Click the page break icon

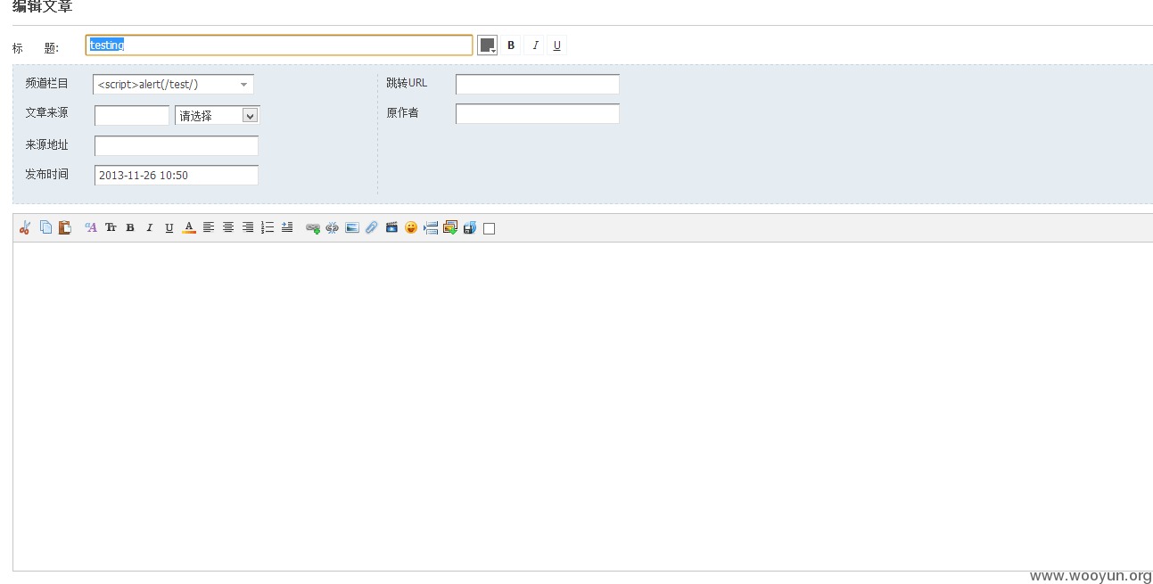pos(431,227)
